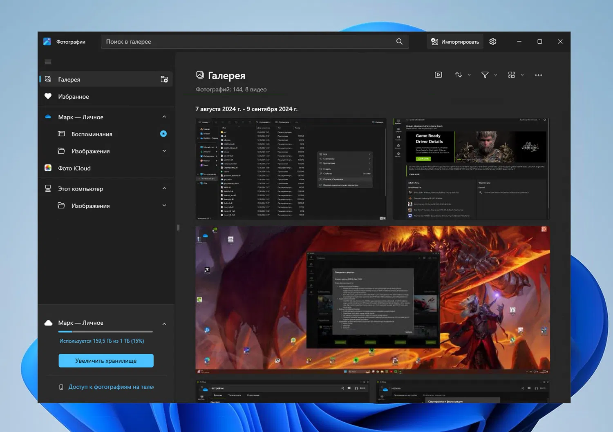Click the Фото iCloud icon
The width and height of the screenshot is (613, 432).
[48, 168]
